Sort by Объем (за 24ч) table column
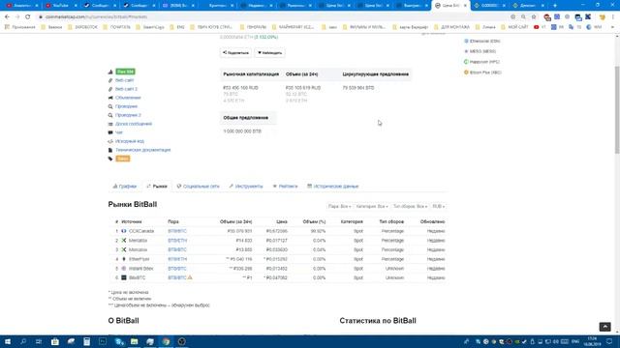620x348 pixels. coord(235,221)
